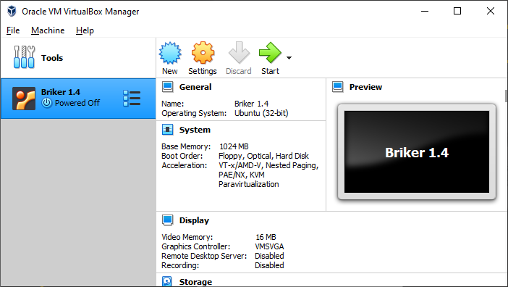Click the VMSVGA graphics controller value
Screen dimensions: 508x287
(x=269, y=246)
